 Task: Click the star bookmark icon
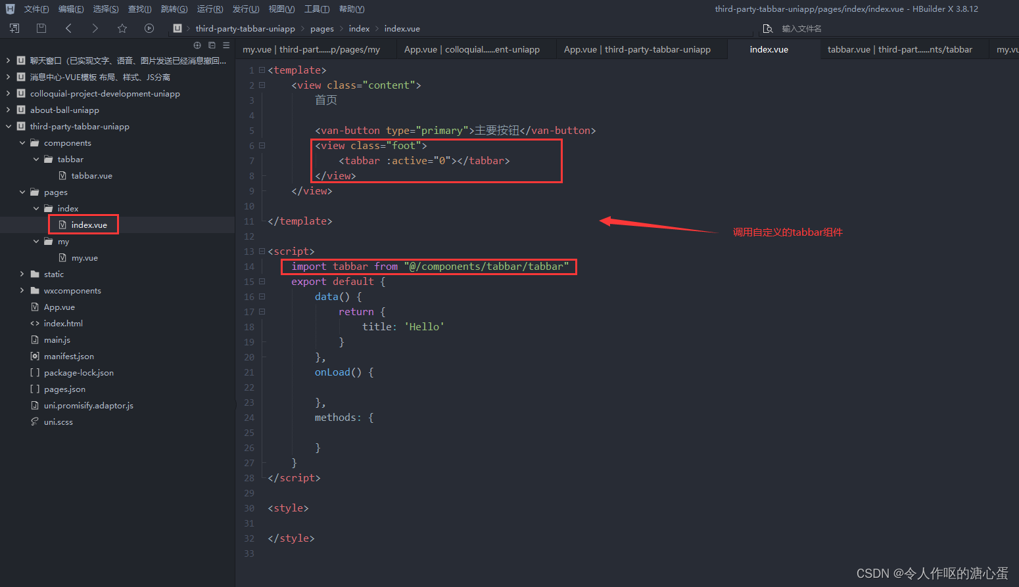pos(122,28)
